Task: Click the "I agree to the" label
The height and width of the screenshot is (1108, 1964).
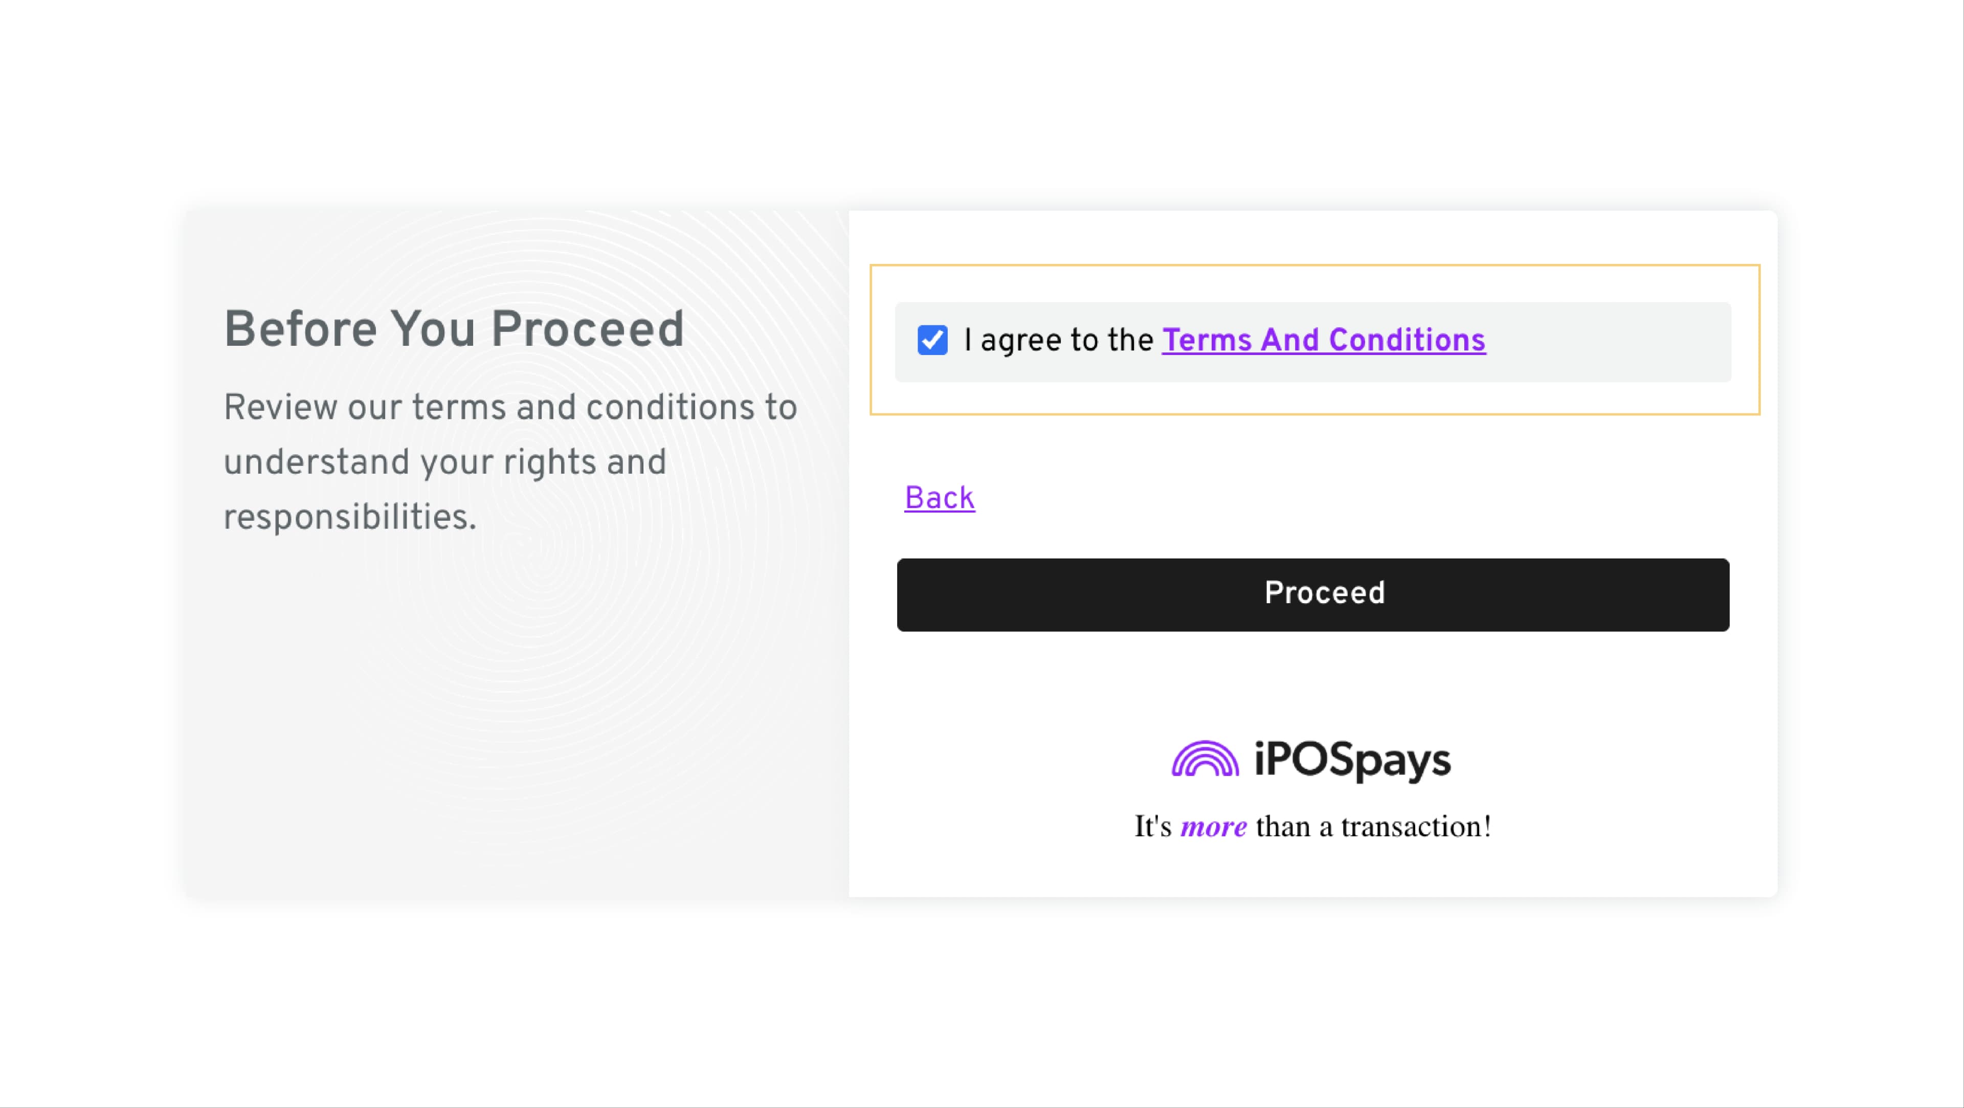Action: coord(1058,340)
